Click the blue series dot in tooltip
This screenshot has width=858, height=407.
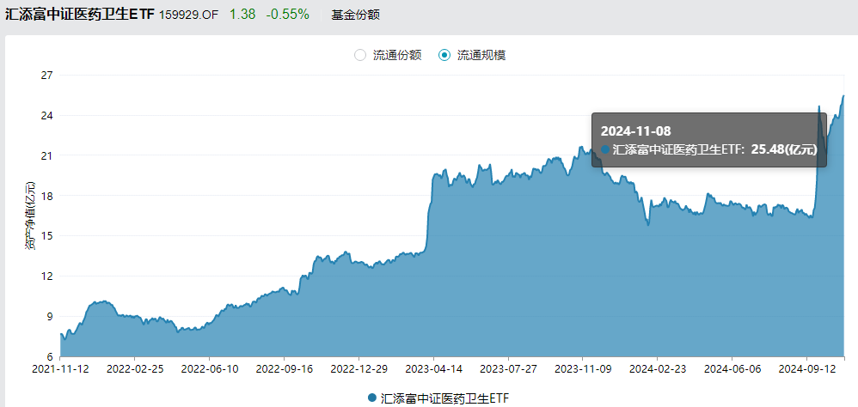[x=604, y=149]
